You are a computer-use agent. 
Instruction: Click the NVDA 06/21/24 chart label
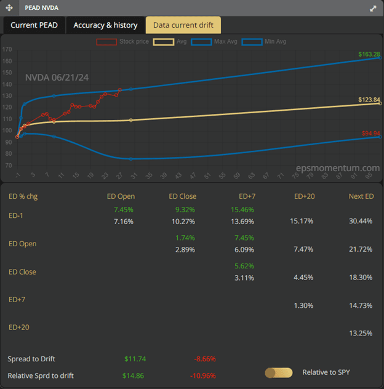point(57,78)
